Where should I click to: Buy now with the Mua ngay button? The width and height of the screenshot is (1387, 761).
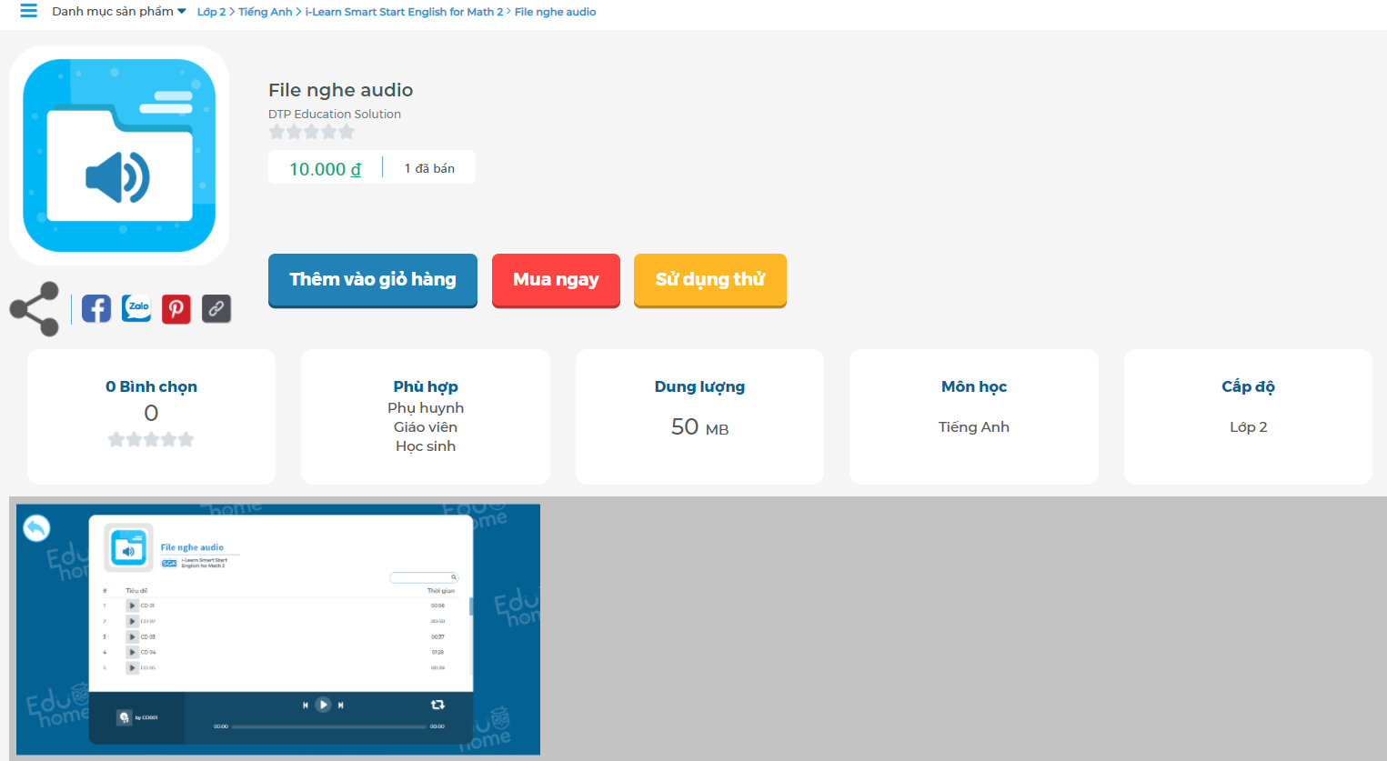point(556,280)
